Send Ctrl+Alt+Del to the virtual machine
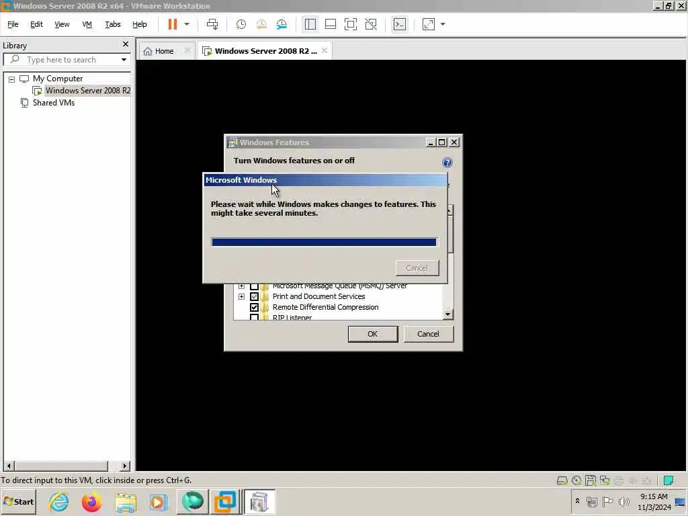 pyautogui.click(x=212, y=24)
